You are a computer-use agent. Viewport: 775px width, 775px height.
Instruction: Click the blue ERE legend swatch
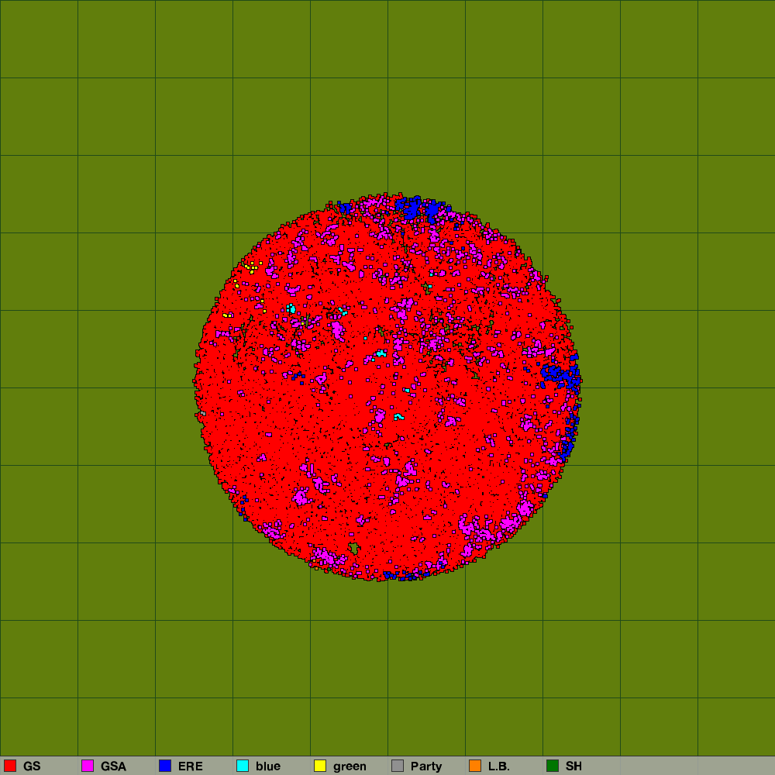click(165, 766)
